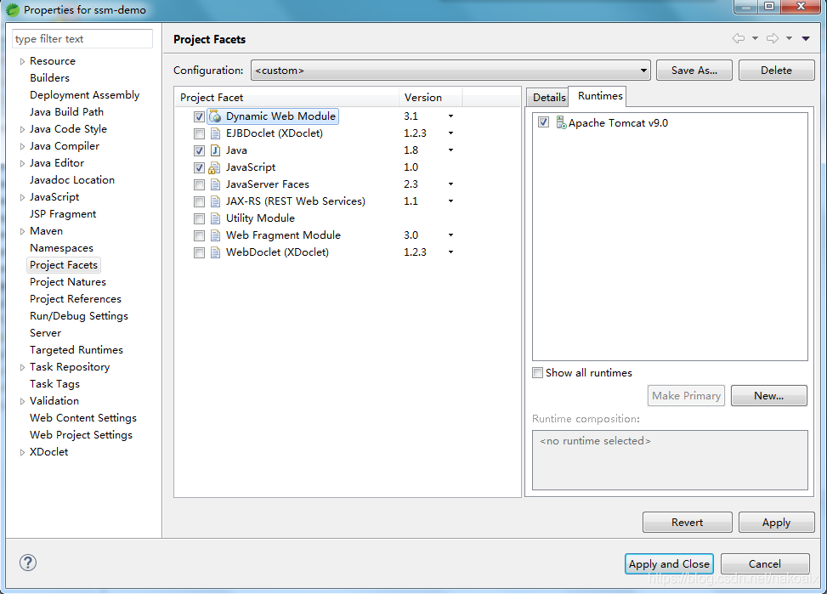Viewport: 827px width, 594px height.
Task: Select the Server properties page
Action: coord(45,333)
